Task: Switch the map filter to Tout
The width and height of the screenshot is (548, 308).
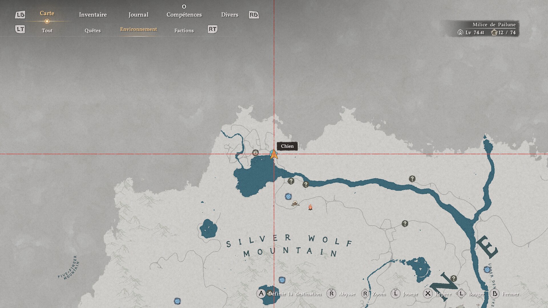Action: pos(47,31)
